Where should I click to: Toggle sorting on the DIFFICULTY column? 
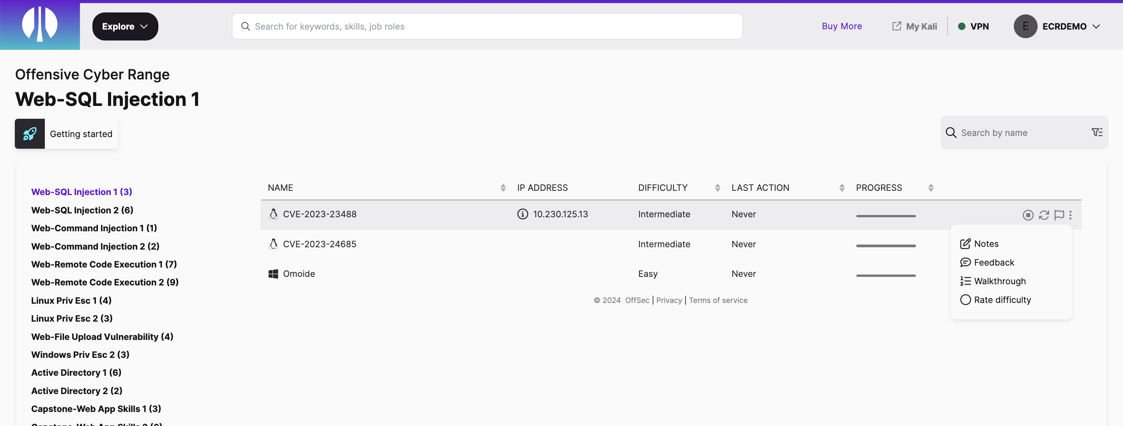717,188
